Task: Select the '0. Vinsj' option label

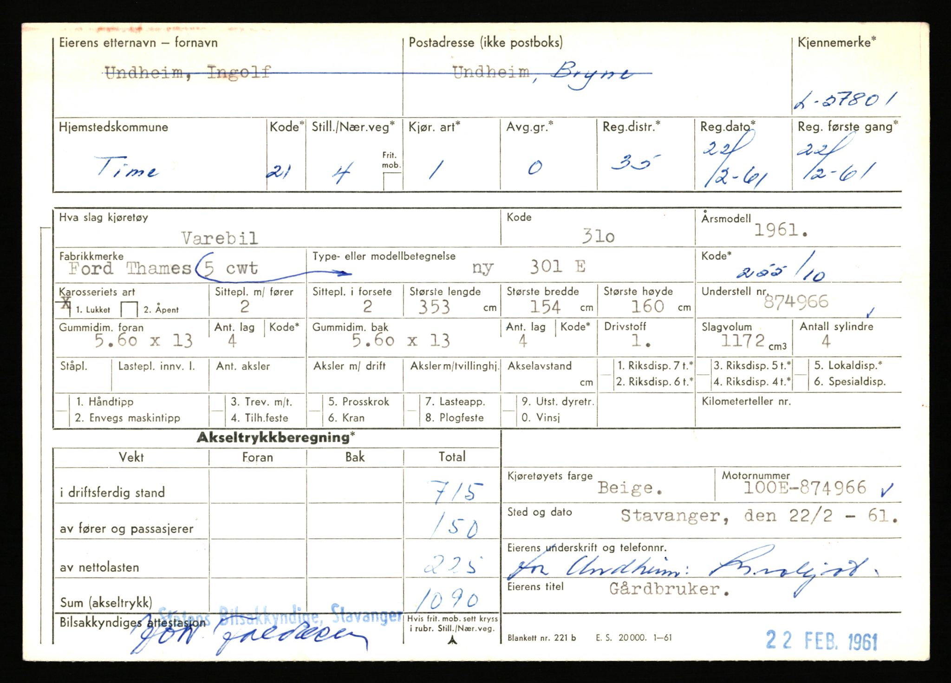Action: click(x=541, y=417)
